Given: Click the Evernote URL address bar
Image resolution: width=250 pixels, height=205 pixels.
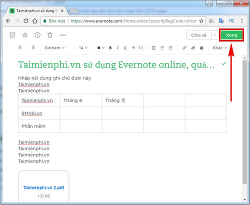Looking at the screenshot, I should point(133,21).
